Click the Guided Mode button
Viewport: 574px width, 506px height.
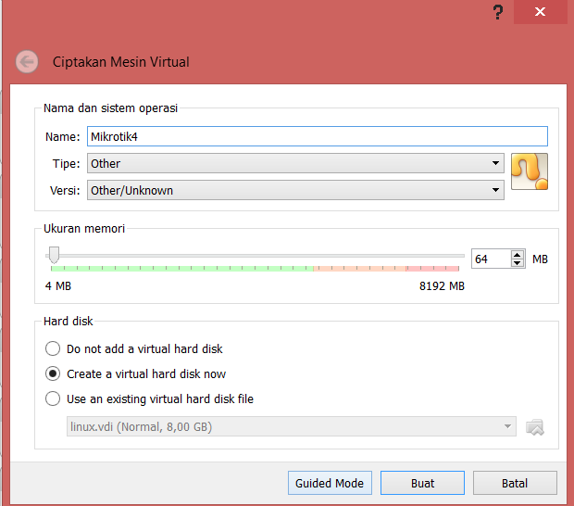[330, 483]
